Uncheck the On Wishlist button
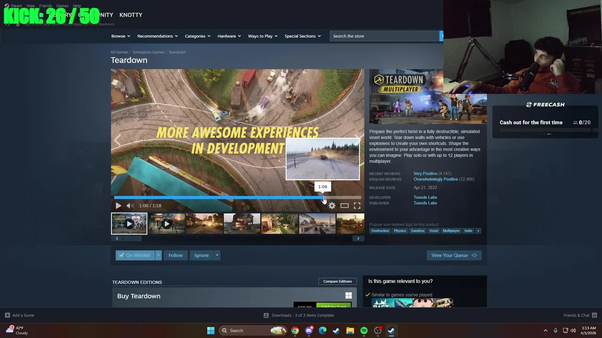The width and height of the screenshot is (602, 338). click(x=135, y=255)
